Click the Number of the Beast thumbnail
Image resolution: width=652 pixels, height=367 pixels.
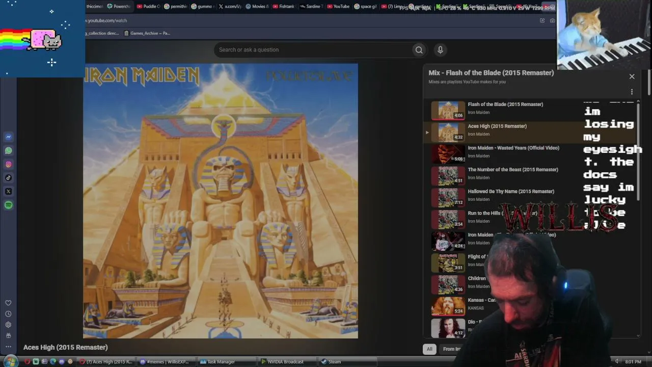click(448, 176)
